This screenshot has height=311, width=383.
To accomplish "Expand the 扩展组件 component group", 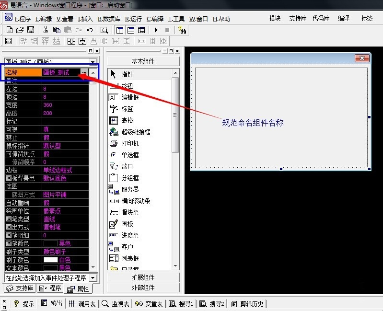I will pos(143,278).
